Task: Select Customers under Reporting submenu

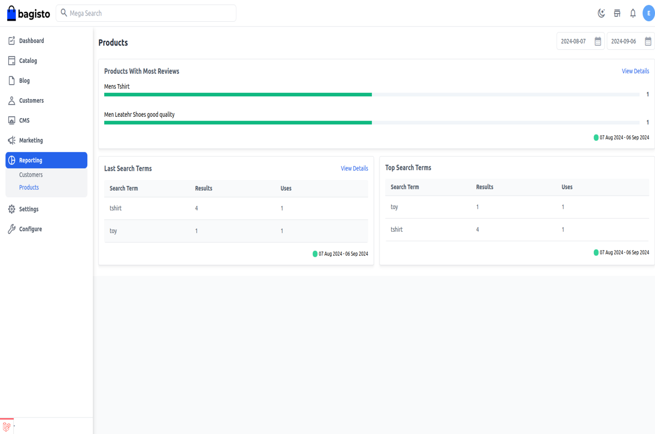Action: pyautogui.click(x=31, y=175)
